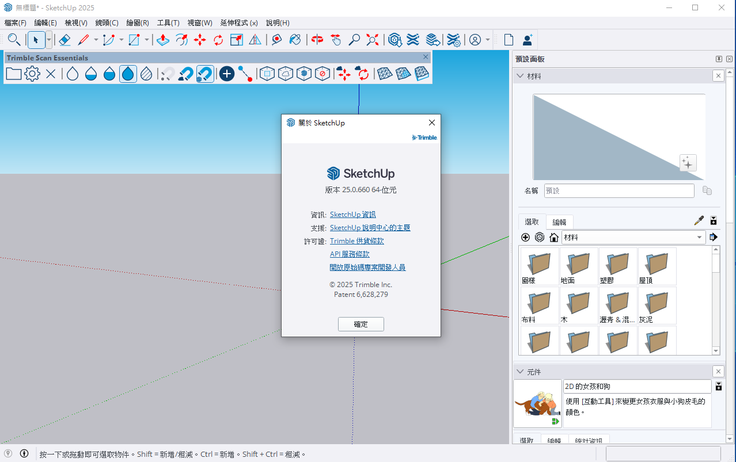Select the Pan hand tool
The height and width of the screenshot is (462, 736).
coord(336,40)
